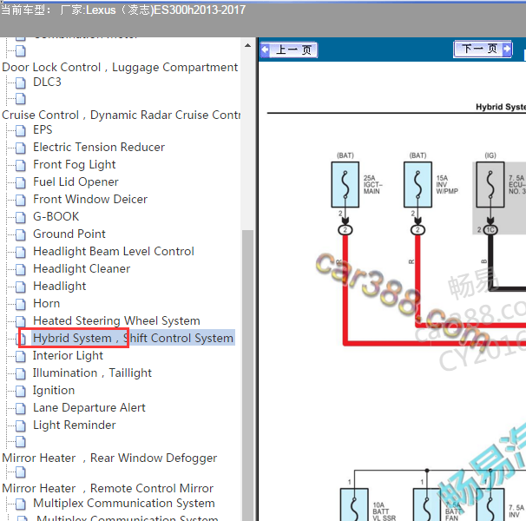Click document icon beside Front Fog Light
The width and height of the screenshot is (526, 521).
[x=21, y=165]
